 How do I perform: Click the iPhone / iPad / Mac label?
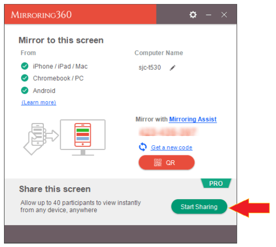coord(60,66)
